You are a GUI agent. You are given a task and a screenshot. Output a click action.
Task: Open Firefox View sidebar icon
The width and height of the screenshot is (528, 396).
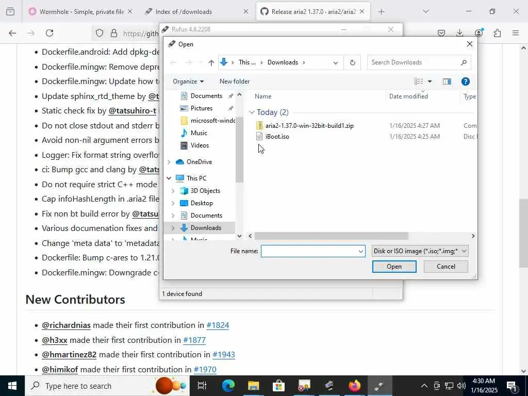pyautogui.click(x=10, y=12)
